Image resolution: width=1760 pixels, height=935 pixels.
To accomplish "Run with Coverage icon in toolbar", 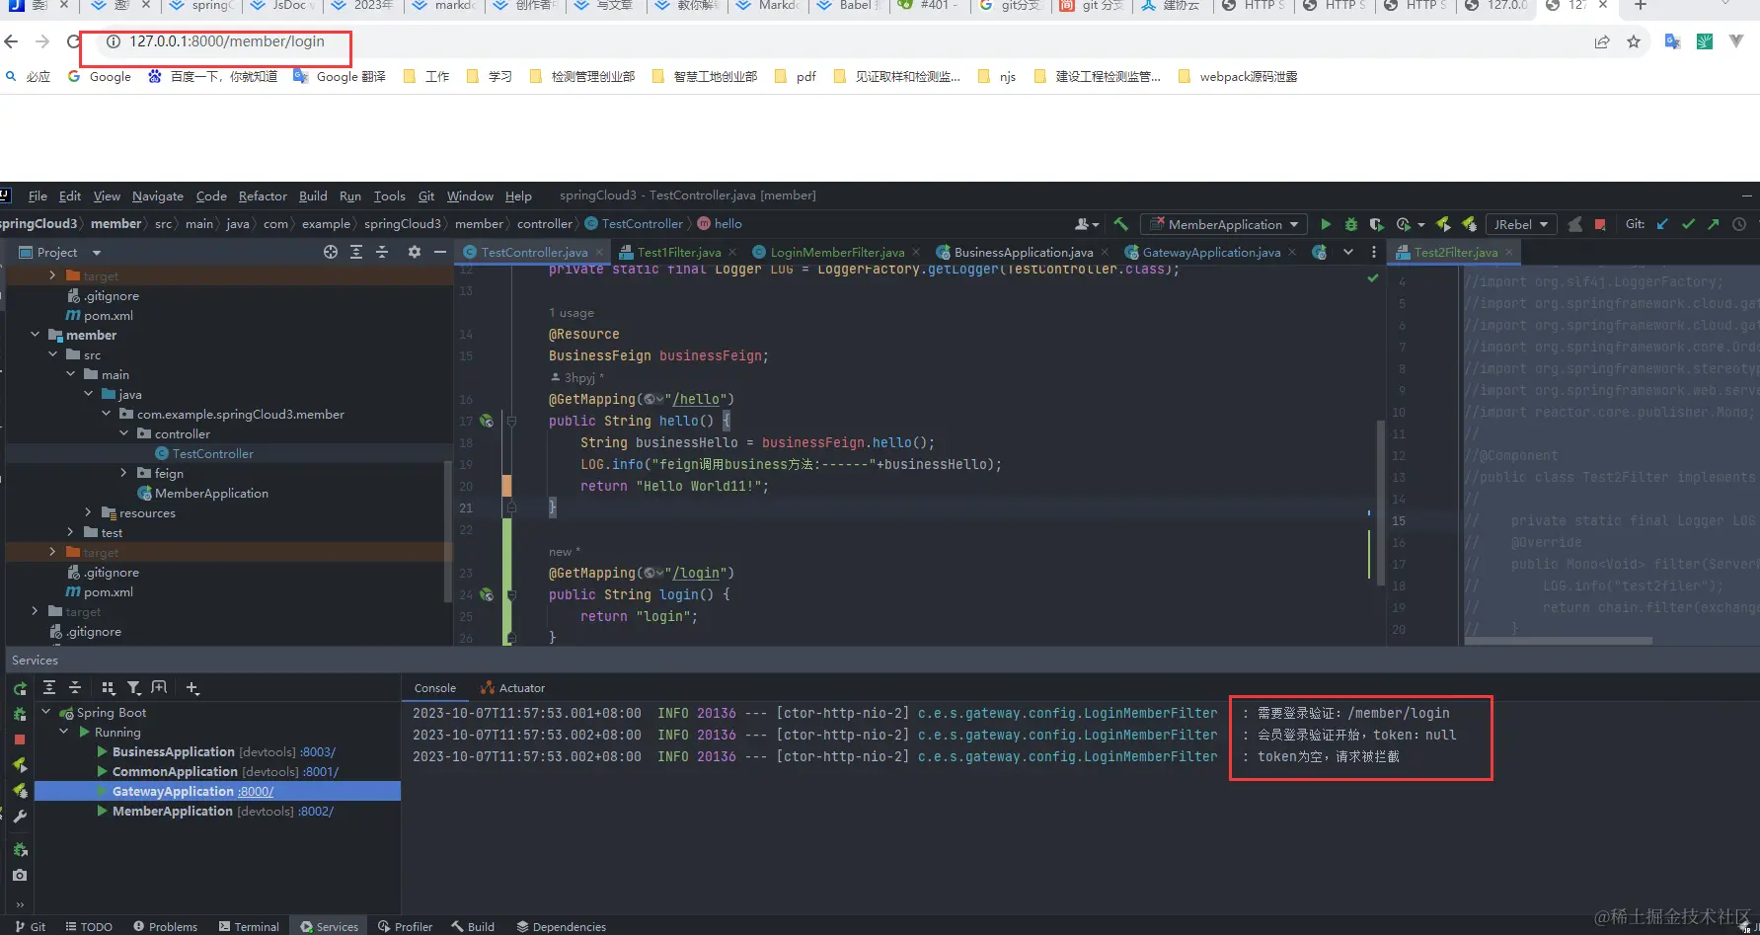I will 1376,224.
